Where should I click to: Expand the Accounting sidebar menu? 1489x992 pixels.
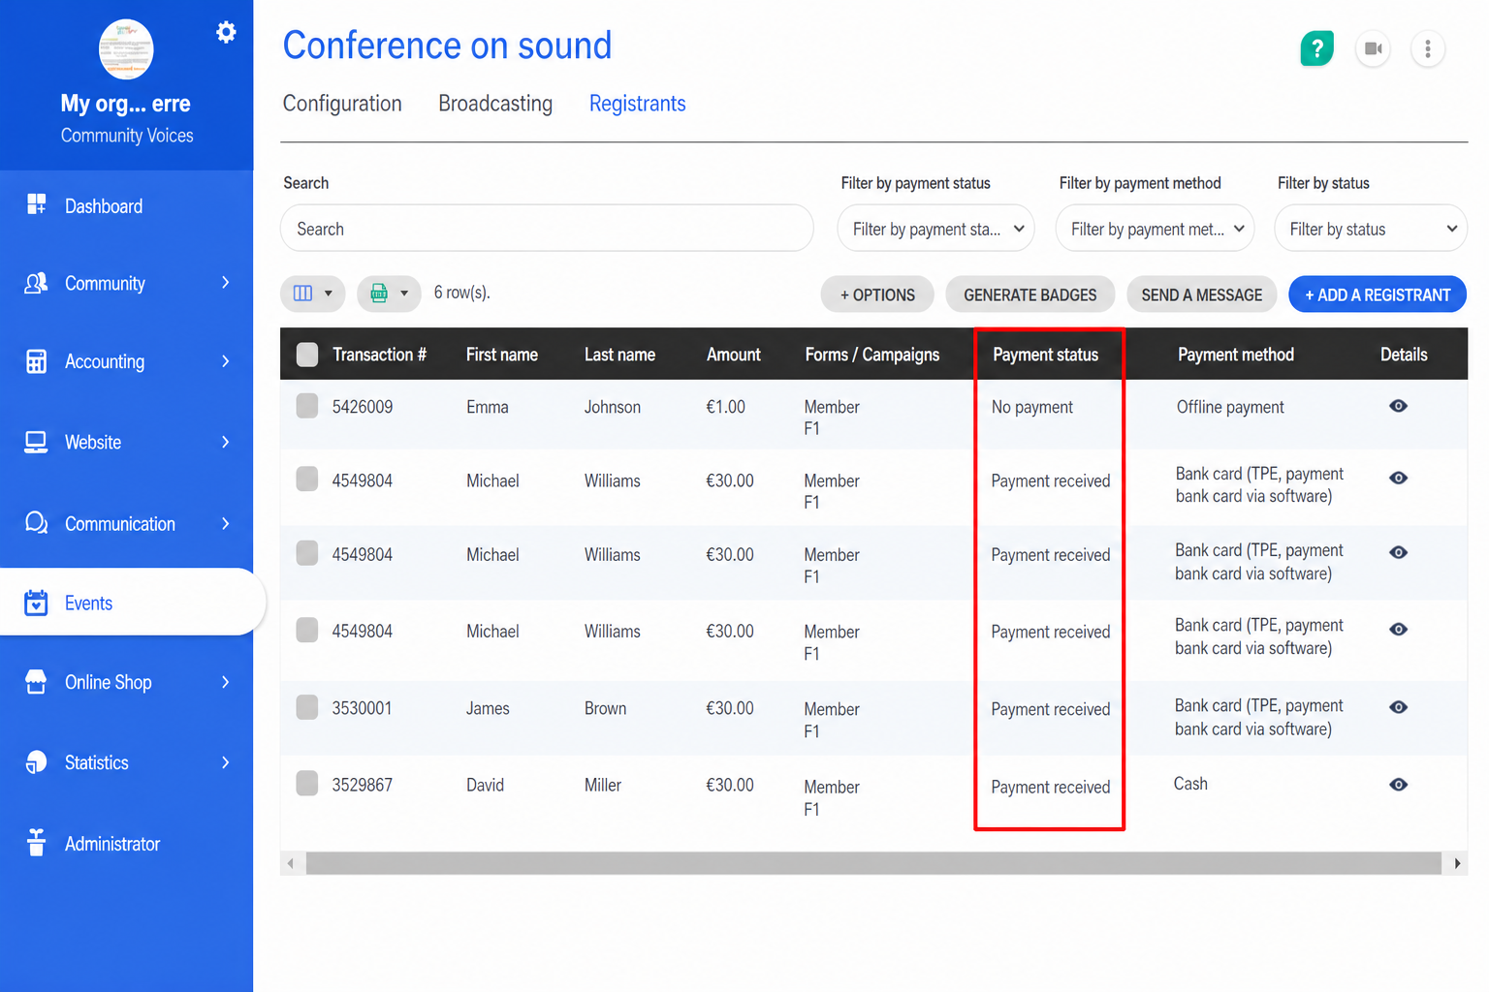[127, 361]
